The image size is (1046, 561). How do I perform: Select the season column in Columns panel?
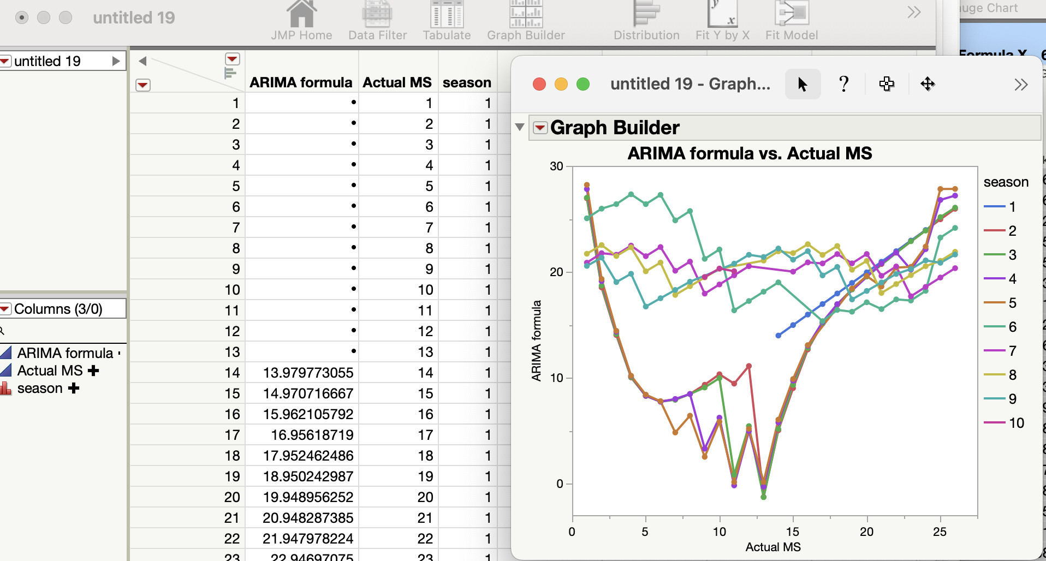point(39,388)
